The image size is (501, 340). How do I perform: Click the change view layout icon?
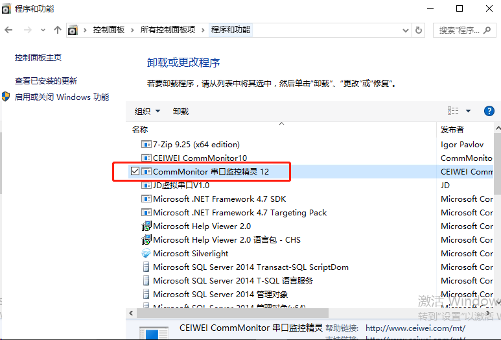453,111
